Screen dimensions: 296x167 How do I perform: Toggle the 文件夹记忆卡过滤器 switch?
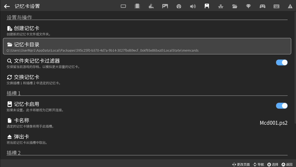pos(282,63)
